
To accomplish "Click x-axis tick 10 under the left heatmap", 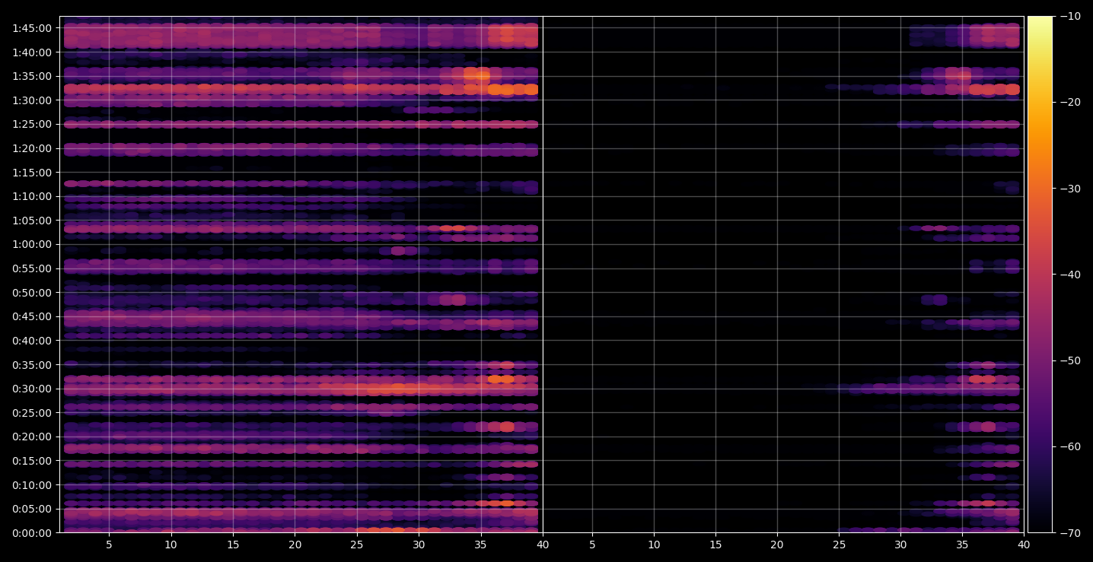I will [x=171, y=545].
